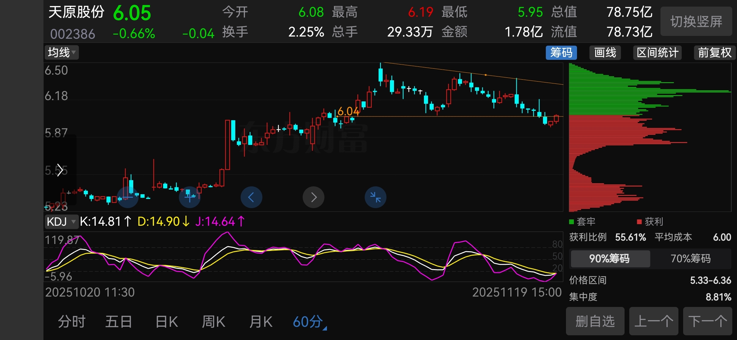Open the 均线 indicator dropdown
The image size is (737, 340).
62,53
